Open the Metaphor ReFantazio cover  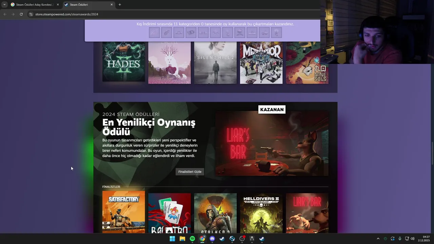tap(261, 63)
